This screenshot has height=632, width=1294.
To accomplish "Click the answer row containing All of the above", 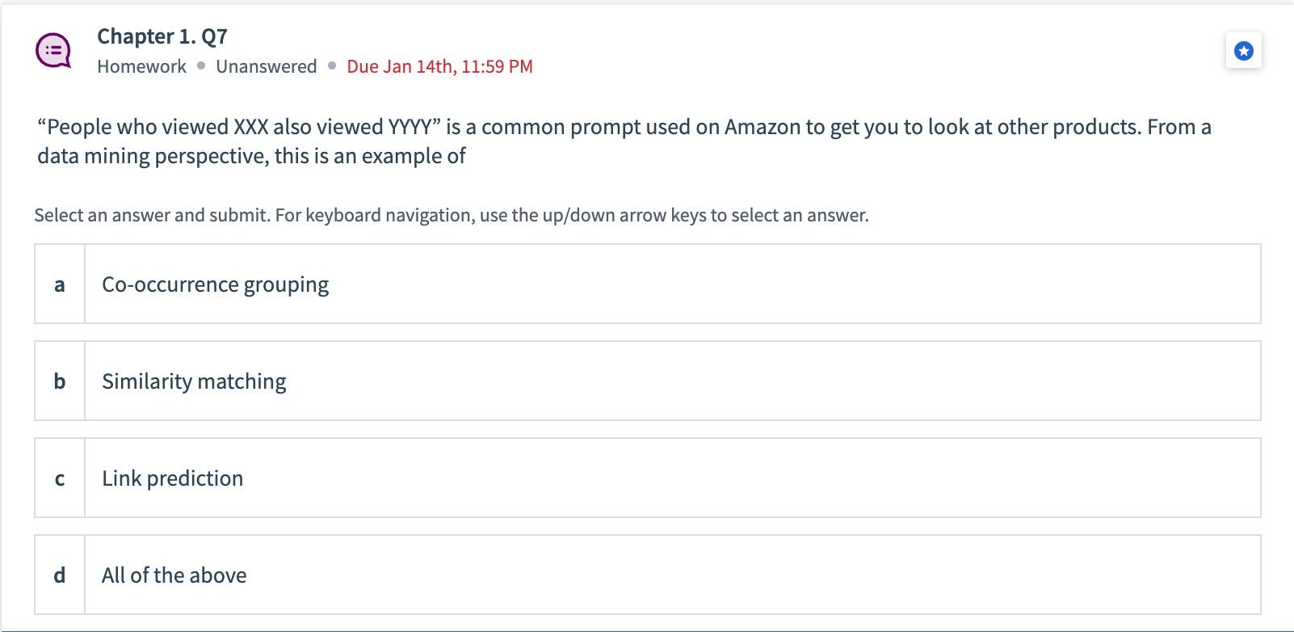I will coord(646,575).
